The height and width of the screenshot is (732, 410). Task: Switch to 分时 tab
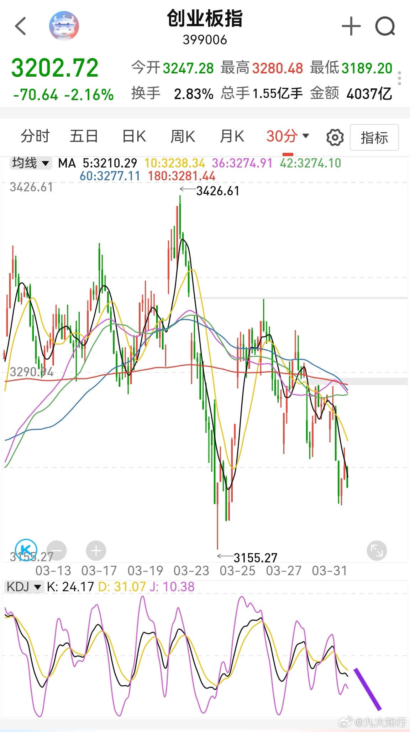[x=35, y=136]
